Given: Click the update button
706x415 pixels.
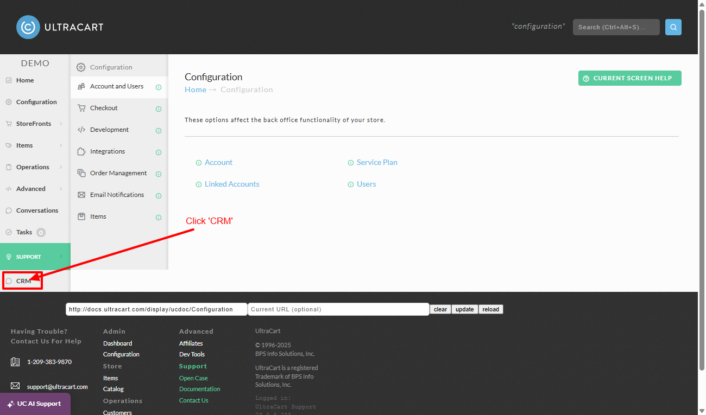Looking at the screenshot, I should tap(465, 309).
